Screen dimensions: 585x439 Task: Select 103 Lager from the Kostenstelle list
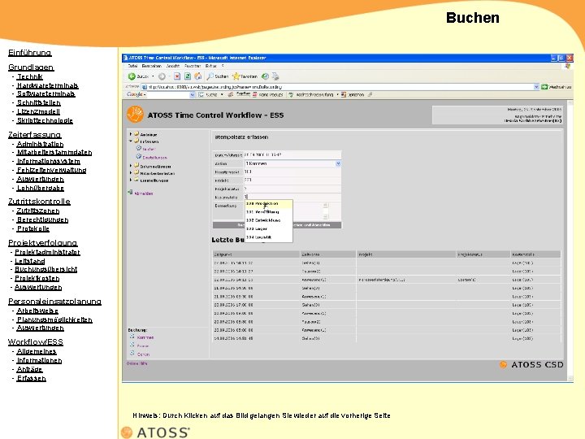point(269,228)
